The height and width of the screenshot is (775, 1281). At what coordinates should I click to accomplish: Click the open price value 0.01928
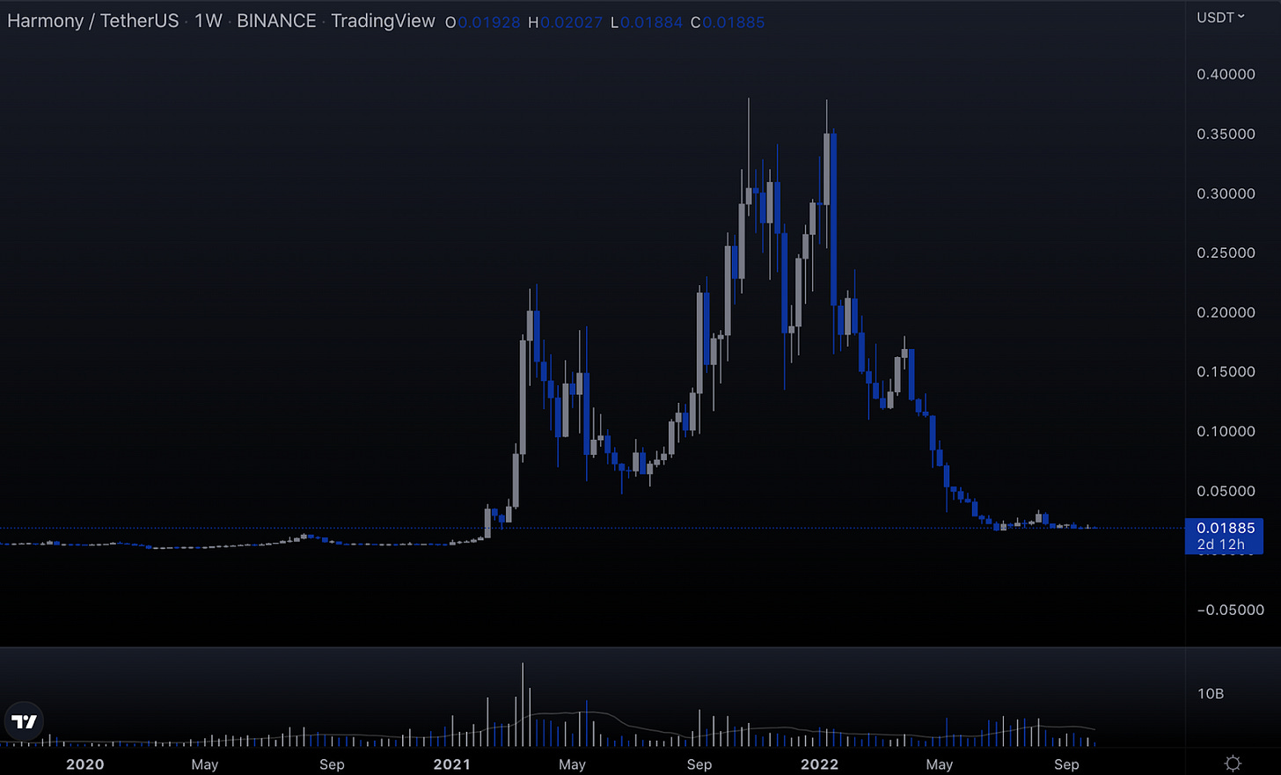489,23
